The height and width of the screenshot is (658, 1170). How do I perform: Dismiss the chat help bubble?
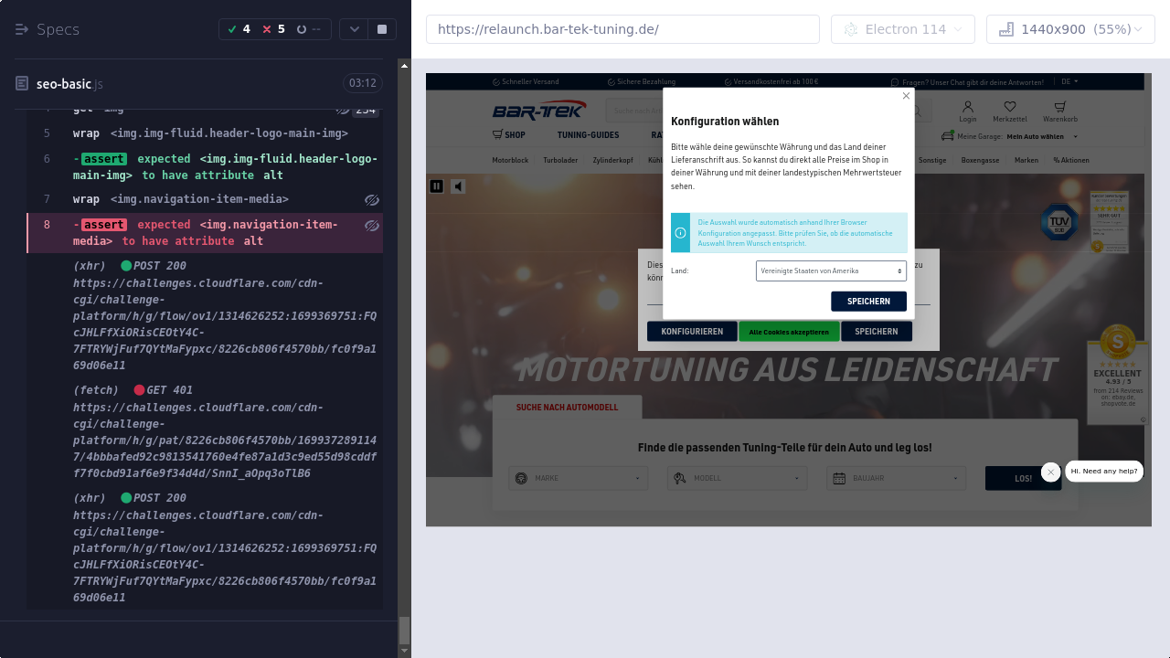[1050, 472]
